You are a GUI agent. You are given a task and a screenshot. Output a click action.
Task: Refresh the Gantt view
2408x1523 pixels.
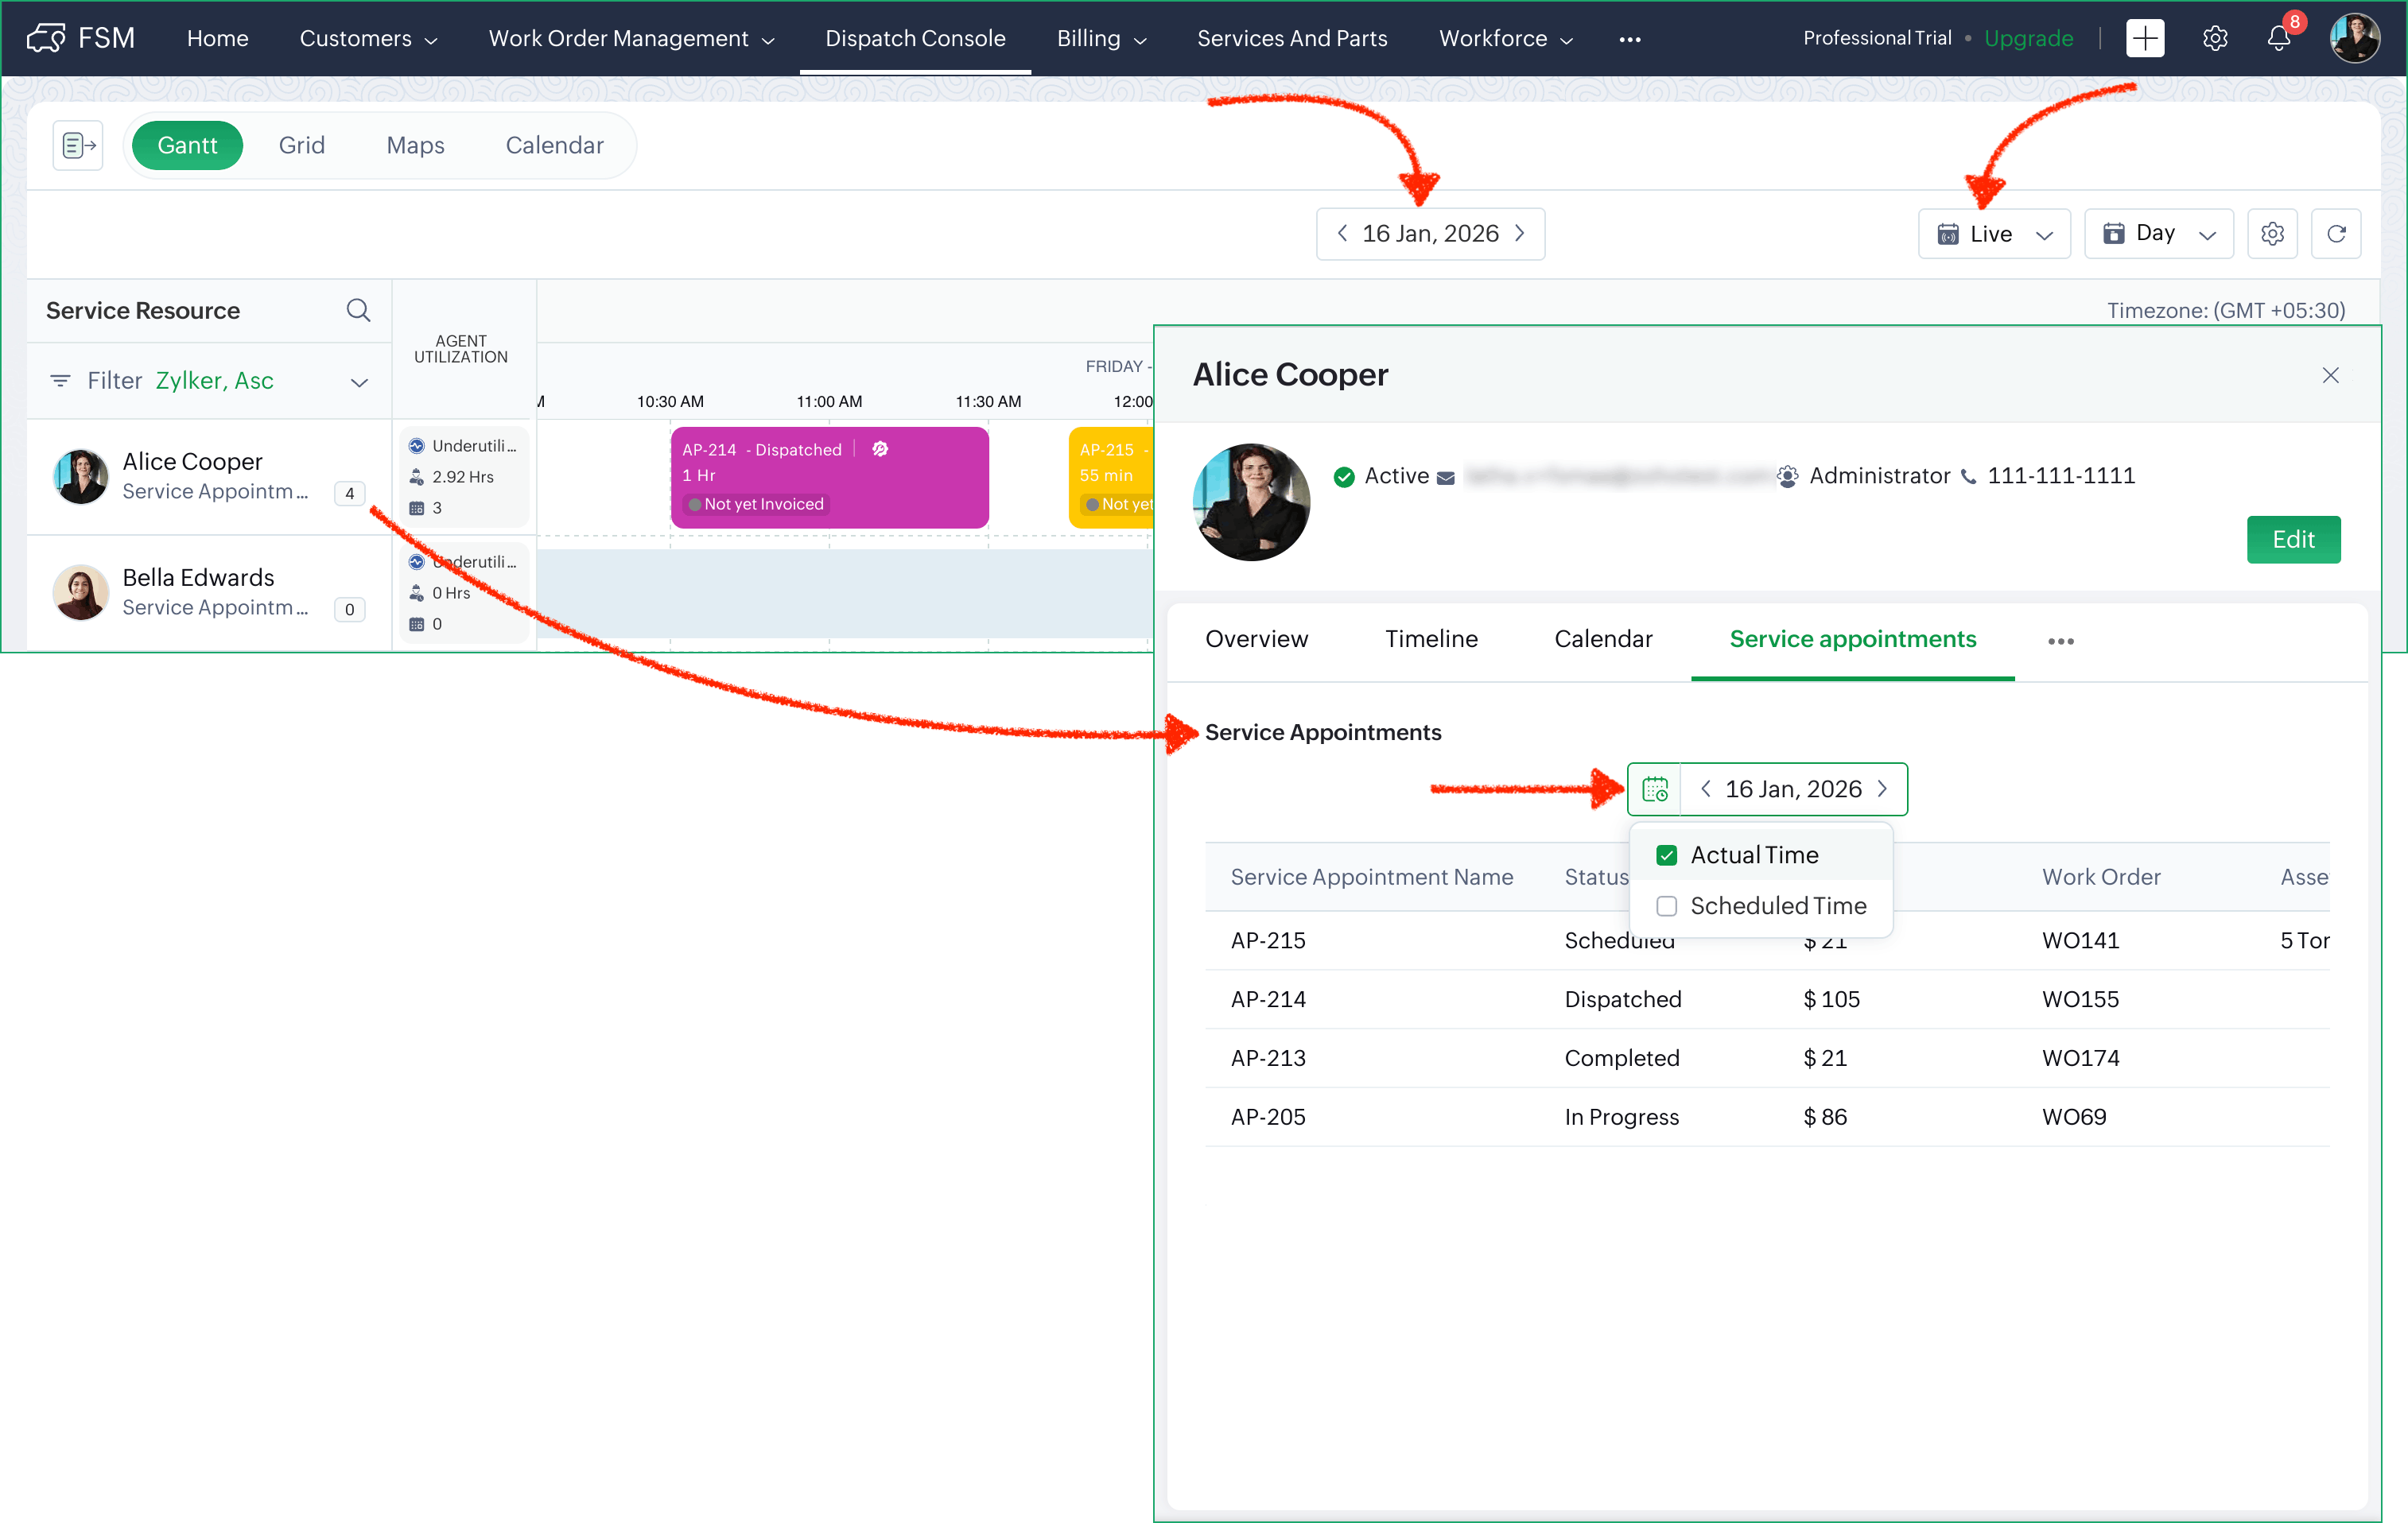click(2336, 234)
